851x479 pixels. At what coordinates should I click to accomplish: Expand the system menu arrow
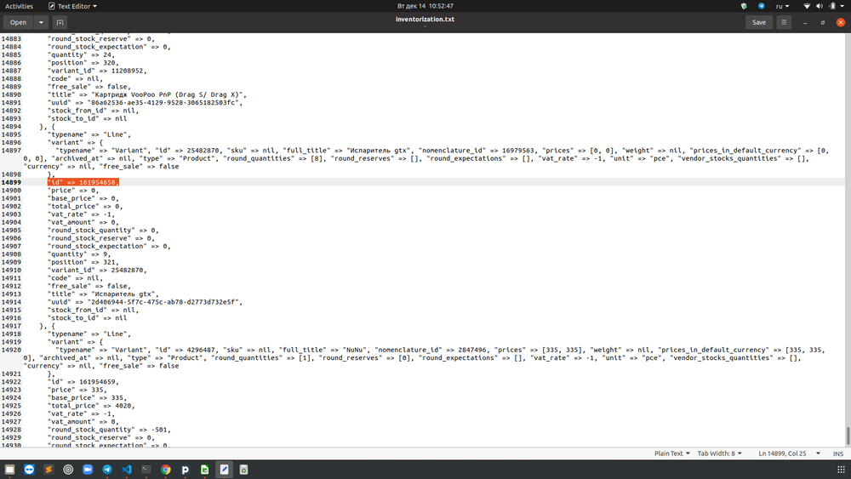(842, 6)
